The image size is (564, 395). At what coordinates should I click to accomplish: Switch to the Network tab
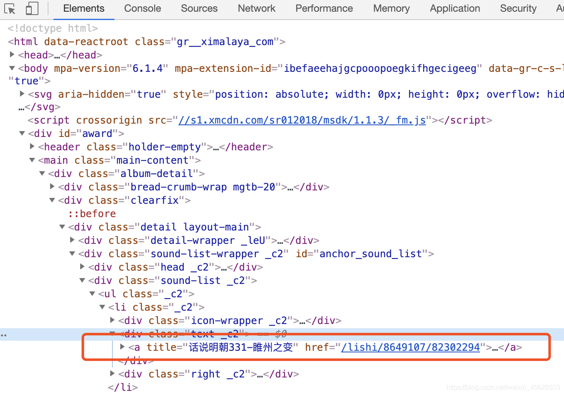click(257, 8)
